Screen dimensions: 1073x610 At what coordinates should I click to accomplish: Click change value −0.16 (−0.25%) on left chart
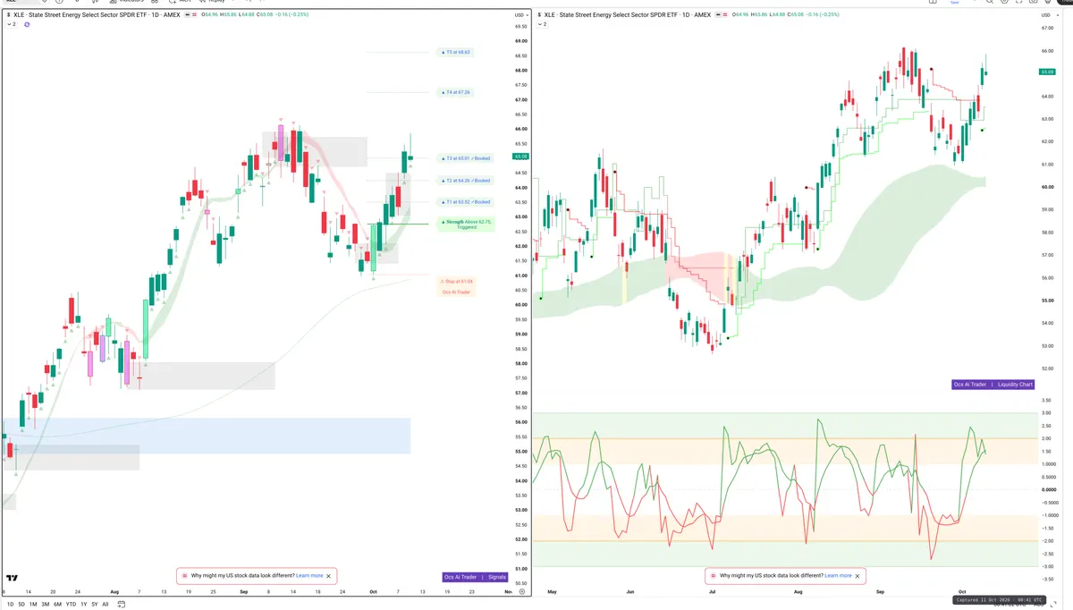click(x=293, y=15)
